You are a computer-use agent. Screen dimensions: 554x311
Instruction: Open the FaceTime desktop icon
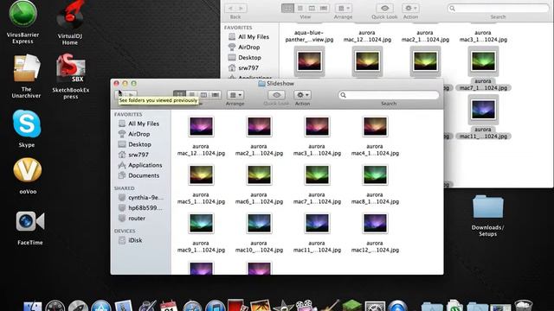(x=30, y=221)
